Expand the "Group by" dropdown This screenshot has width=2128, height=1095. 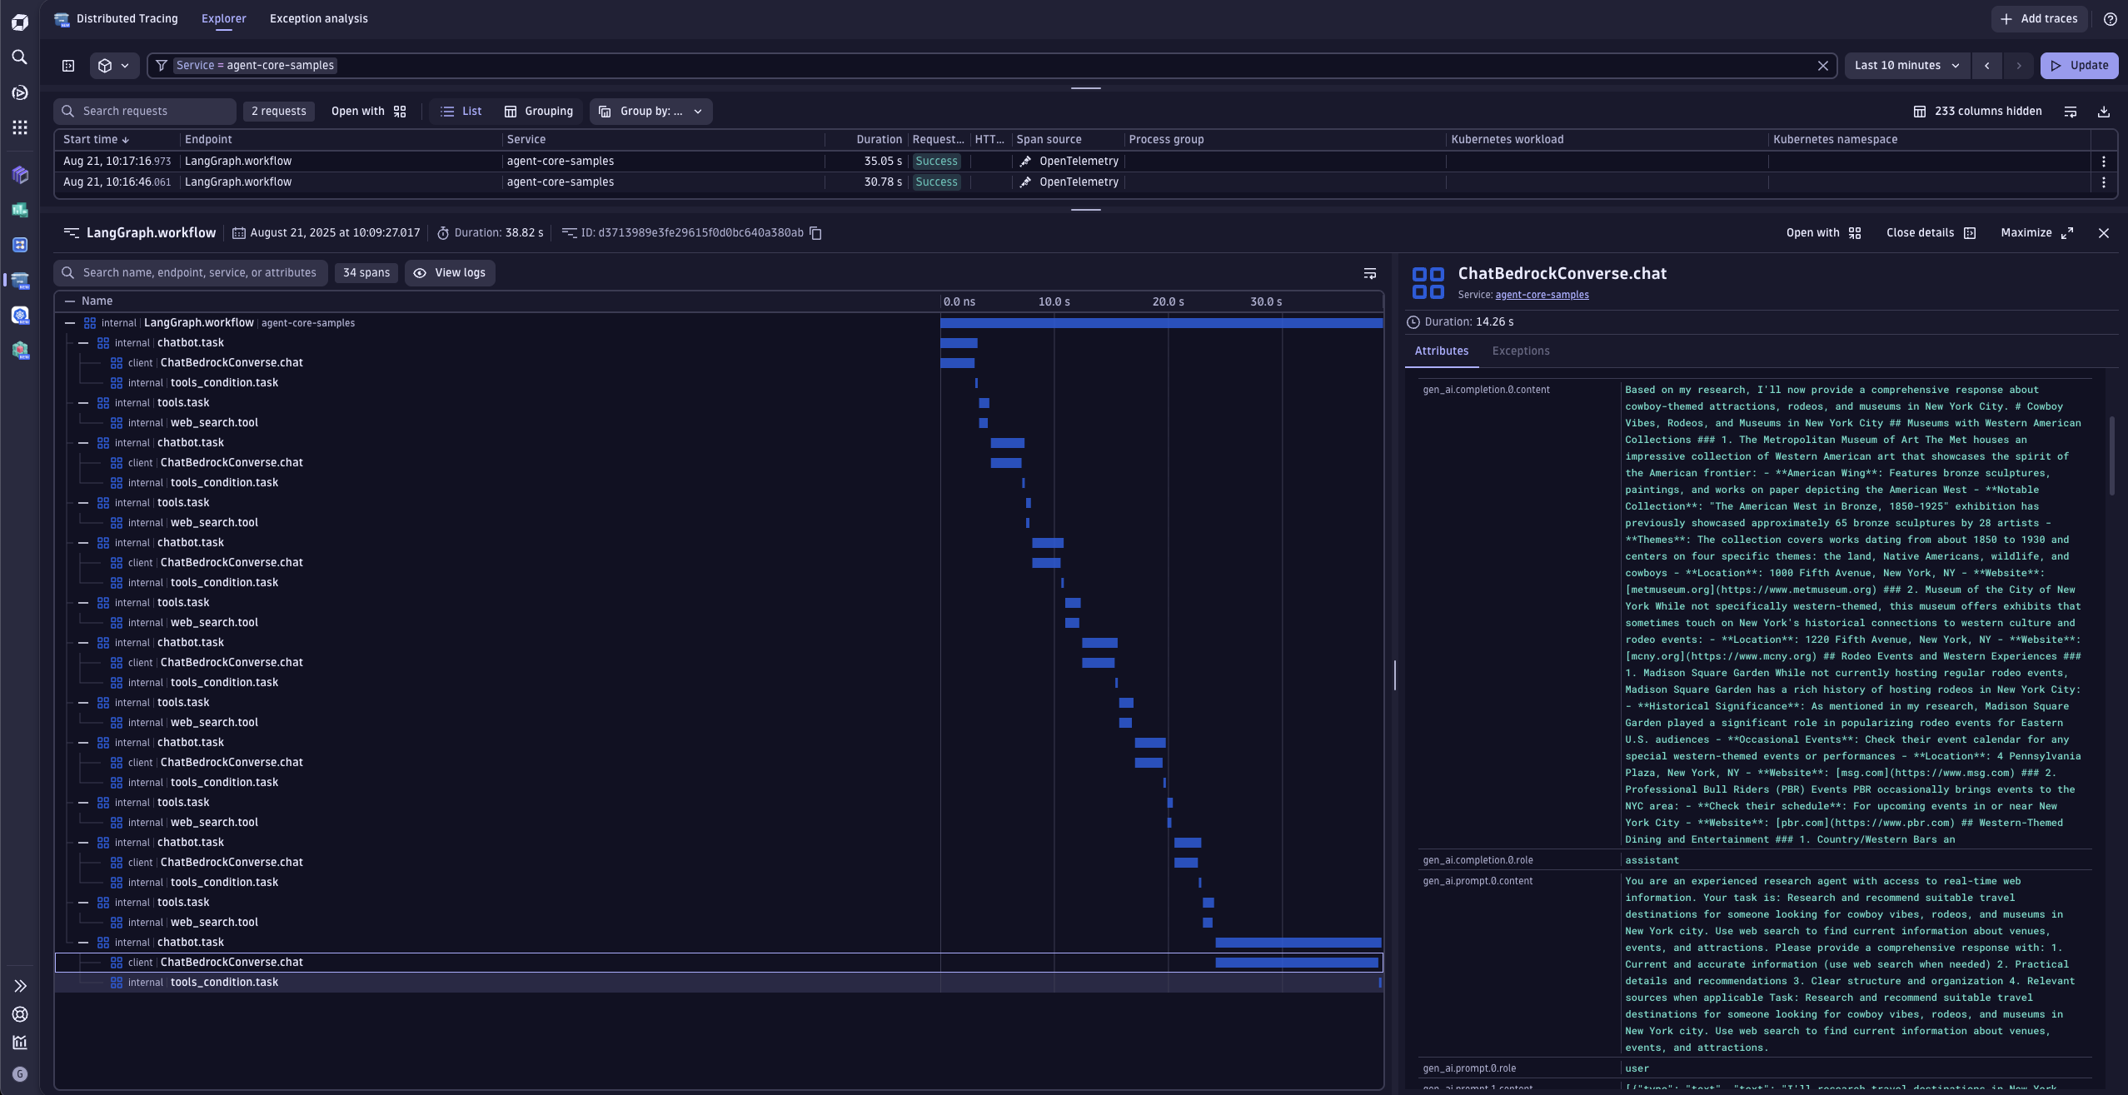pos(650,111)
